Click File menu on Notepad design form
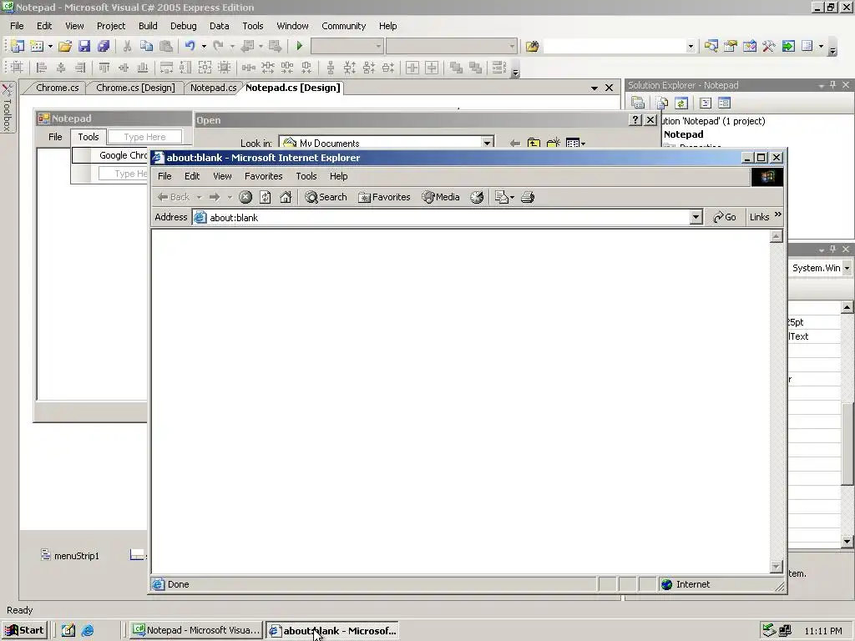The width and height of the screenshot is (855, 641). (55, 137)
